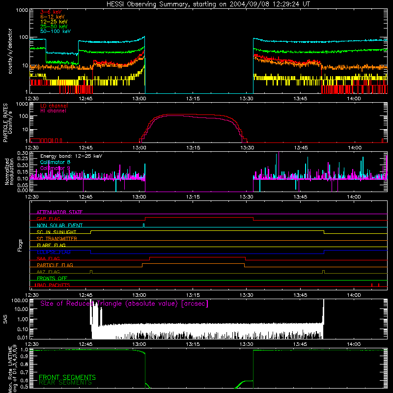The width and height of the screenshot is (393, 393).
Task: Click the SAS axis label
Action: pos(5,319)
